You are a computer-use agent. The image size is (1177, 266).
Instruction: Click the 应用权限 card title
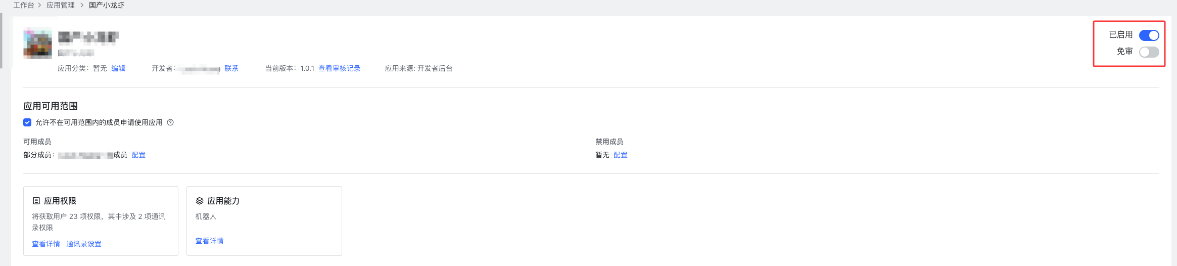pyautogui.click(x=60, y=201)
